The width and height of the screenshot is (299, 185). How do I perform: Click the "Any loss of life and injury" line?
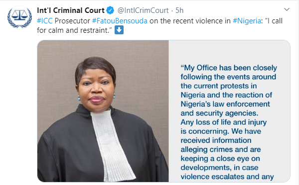223,122
